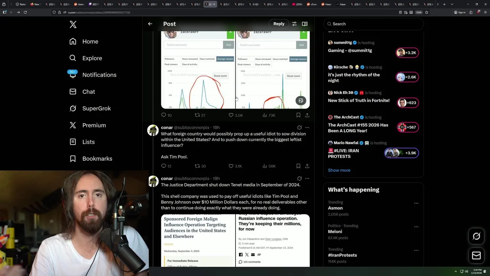Open the Meloni trending topic
This screenshot has width=490, height=276.
pos(373,232)
